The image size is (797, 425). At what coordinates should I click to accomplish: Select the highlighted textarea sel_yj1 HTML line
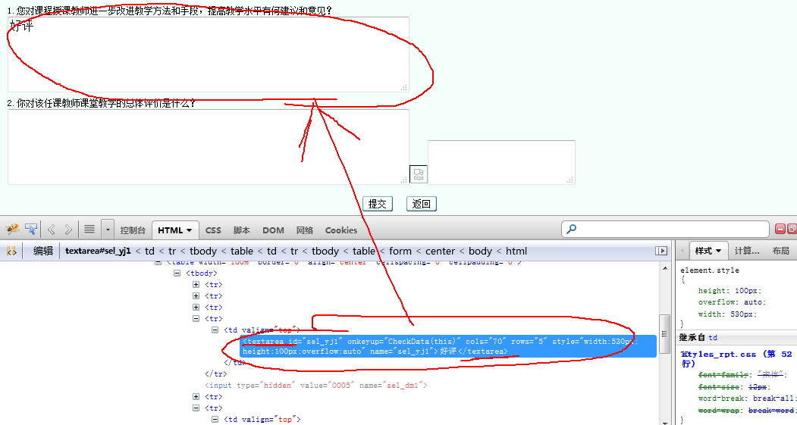tap(448, 345)
